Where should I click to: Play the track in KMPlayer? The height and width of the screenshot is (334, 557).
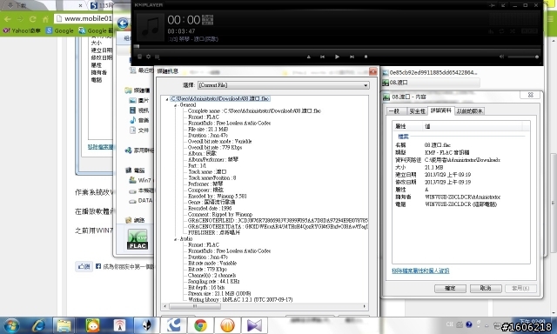(x=337, y=57)
